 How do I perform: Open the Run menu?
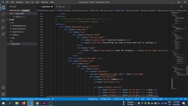(x=37, y=2)
